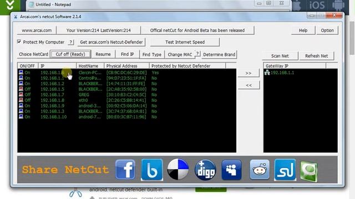The width and height of the screenshot is (355, 199).
Task: Click computer icon in the Clercin-PC row
Action: tap(21, 72)
